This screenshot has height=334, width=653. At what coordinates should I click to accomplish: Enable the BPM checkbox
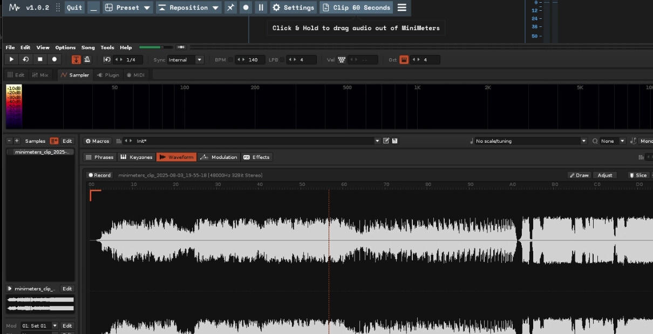click(x=230, y=60)
